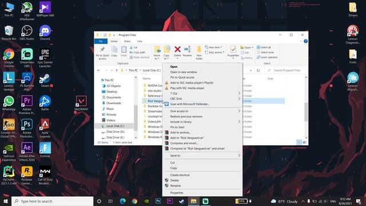Open the Explorer help icon
The height and width of the screenshot is (206, 366).
click(x=305, y=41)
